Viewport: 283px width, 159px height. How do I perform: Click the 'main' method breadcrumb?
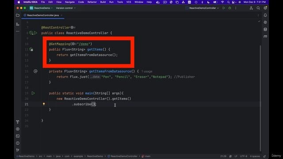[x=146, y=156]
